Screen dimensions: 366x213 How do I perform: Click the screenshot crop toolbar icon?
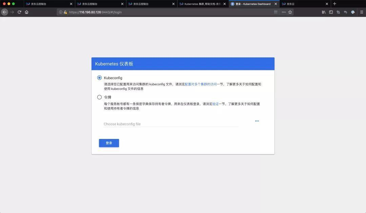pos(338,12)
